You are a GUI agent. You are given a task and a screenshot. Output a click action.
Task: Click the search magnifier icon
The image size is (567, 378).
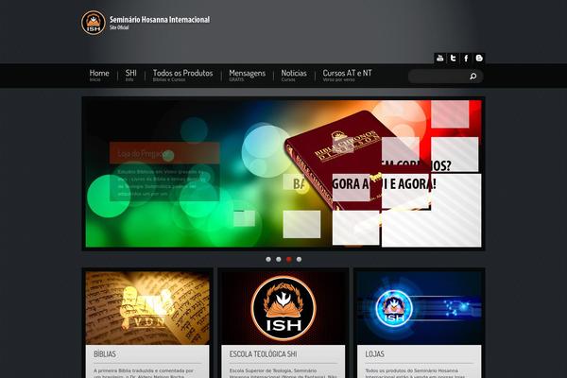pyautogui.click(x=473, y=76)
